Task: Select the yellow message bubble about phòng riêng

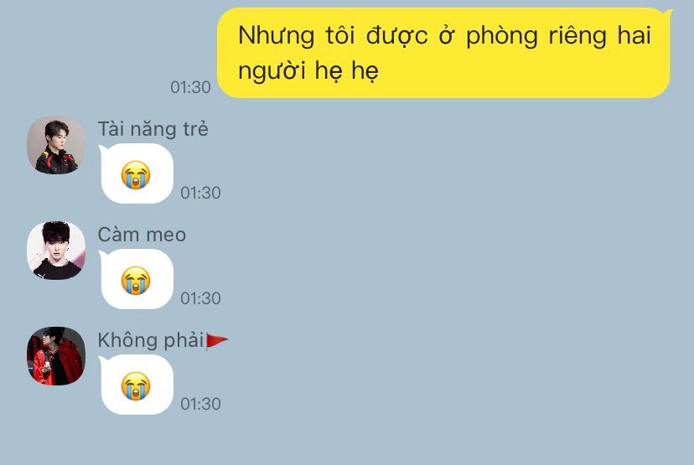Action: point(444,53)
